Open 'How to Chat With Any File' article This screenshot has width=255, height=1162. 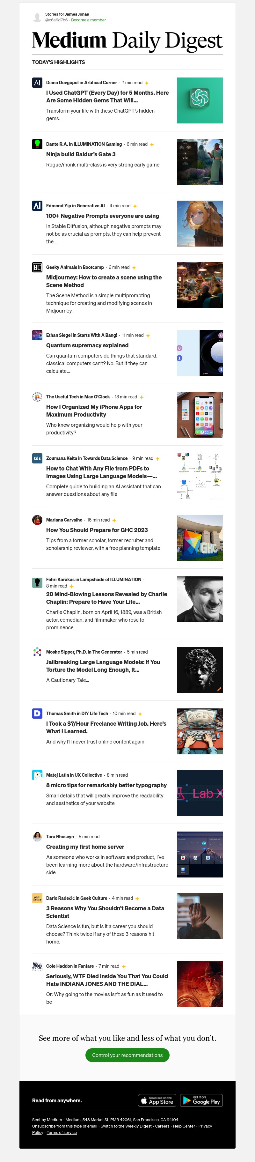tap(101, 472)
